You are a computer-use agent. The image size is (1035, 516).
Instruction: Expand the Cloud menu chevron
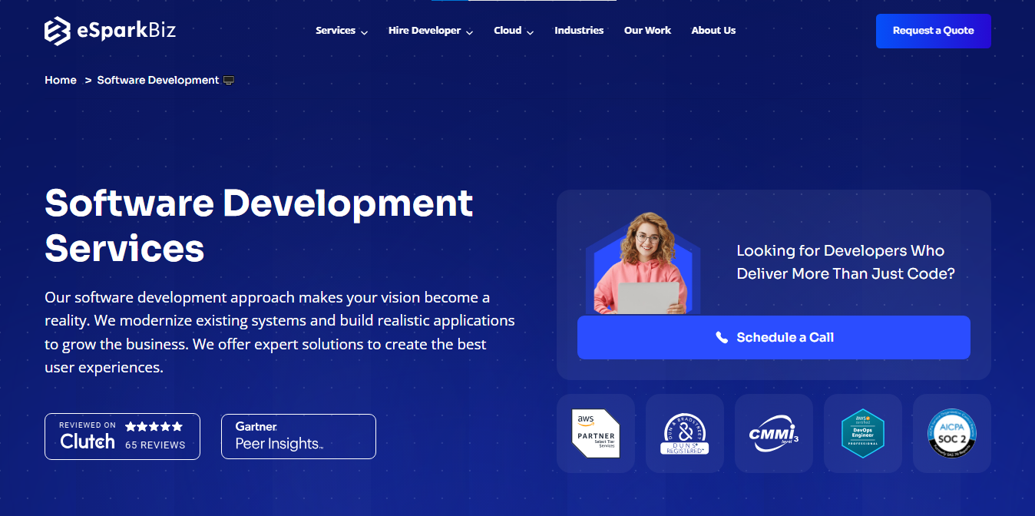530,32
